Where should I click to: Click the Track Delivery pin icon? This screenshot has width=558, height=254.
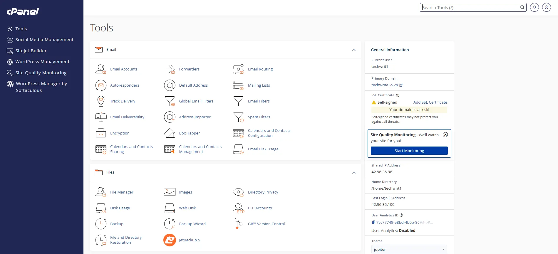coord(101,101)
